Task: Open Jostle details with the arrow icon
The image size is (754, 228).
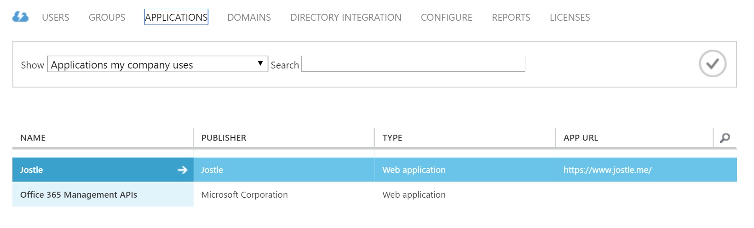Action: tap(183, 170)
